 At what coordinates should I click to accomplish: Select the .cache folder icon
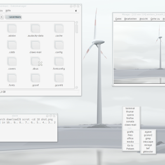click(x=59, y=28)
